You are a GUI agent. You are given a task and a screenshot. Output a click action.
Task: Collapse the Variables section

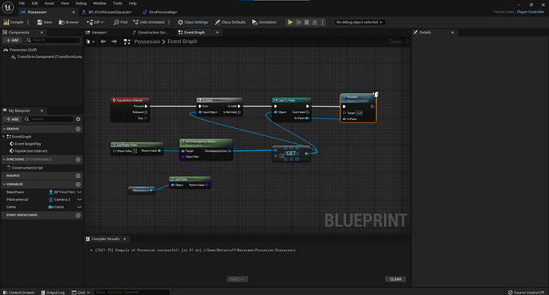click(4, 184)
